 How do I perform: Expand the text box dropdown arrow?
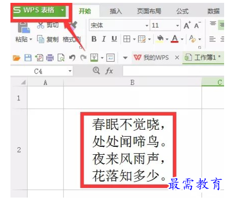pos(102,58)
